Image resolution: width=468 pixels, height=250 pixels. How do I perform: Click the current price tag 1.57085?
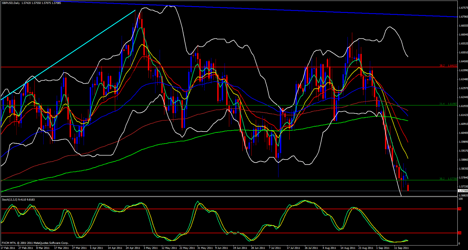click(x=463, y=191)
